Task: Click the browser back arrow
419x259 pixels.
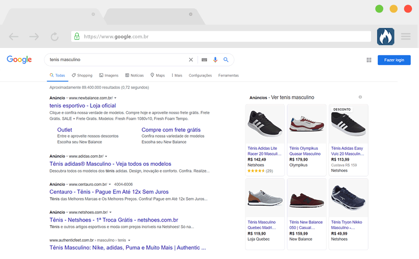Action: click(14, 37)
